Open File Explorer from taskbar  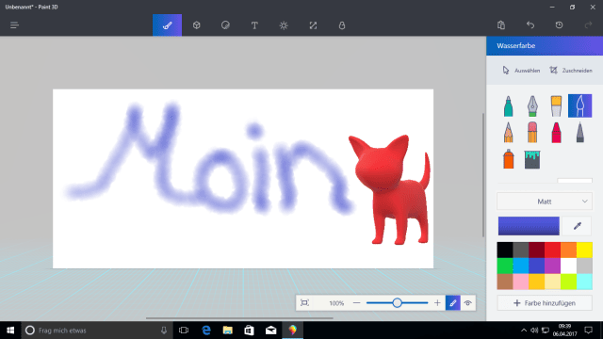coord(228,331)
